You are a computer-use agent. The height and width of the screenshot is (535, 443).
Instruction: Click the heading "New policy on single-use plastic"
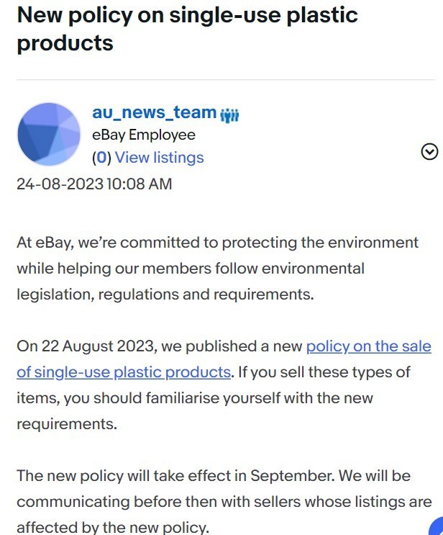[x=188, y=15]
